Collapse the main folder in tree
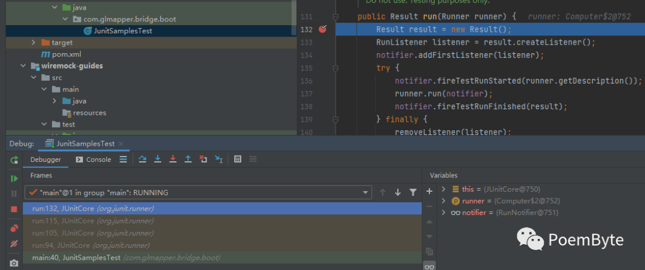The width and height of the screenshot is (645, 270). [x=44, y=90]
